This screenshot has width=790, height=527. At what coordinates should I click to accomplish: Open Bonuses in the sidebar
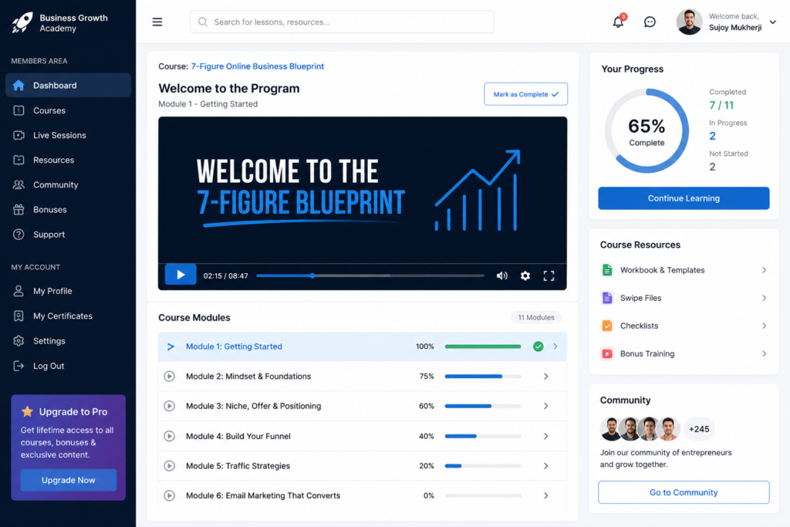68,210
